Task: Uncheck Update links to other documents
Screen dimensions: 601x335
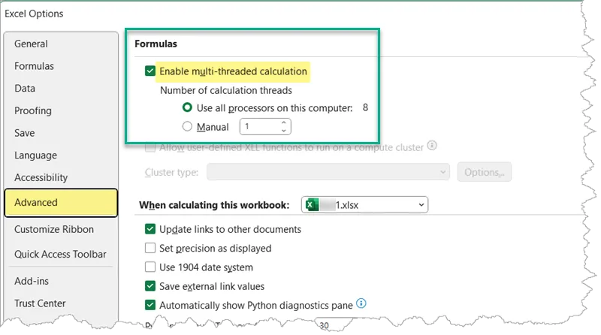Action: (x=150, y=229)
